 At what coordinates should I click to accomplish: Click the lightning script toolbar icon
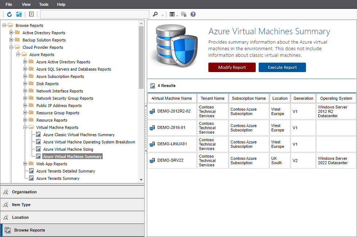(x=31, y=14)
